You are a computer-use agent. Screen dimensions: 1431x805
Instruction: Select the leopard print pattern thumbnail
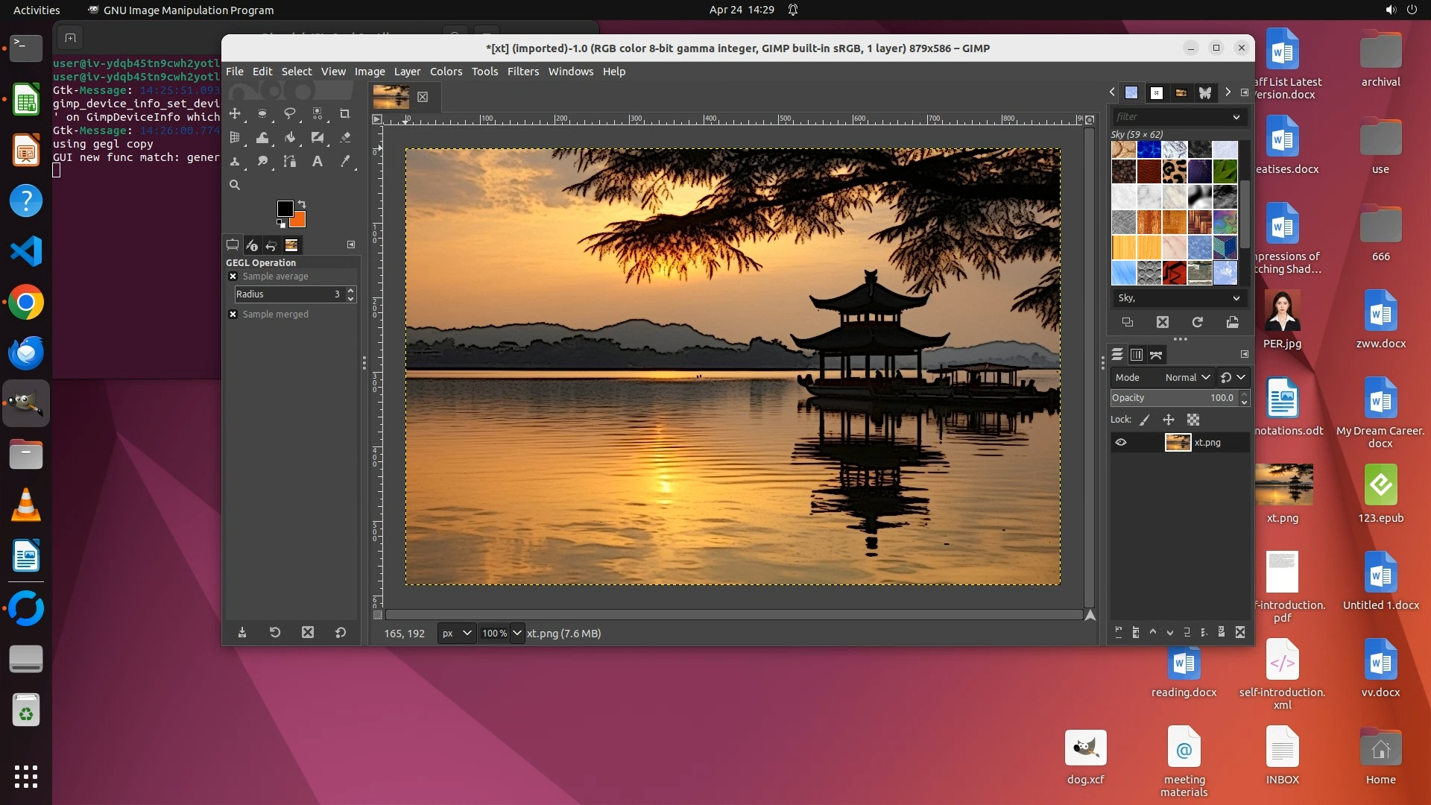coord(1174,172)
